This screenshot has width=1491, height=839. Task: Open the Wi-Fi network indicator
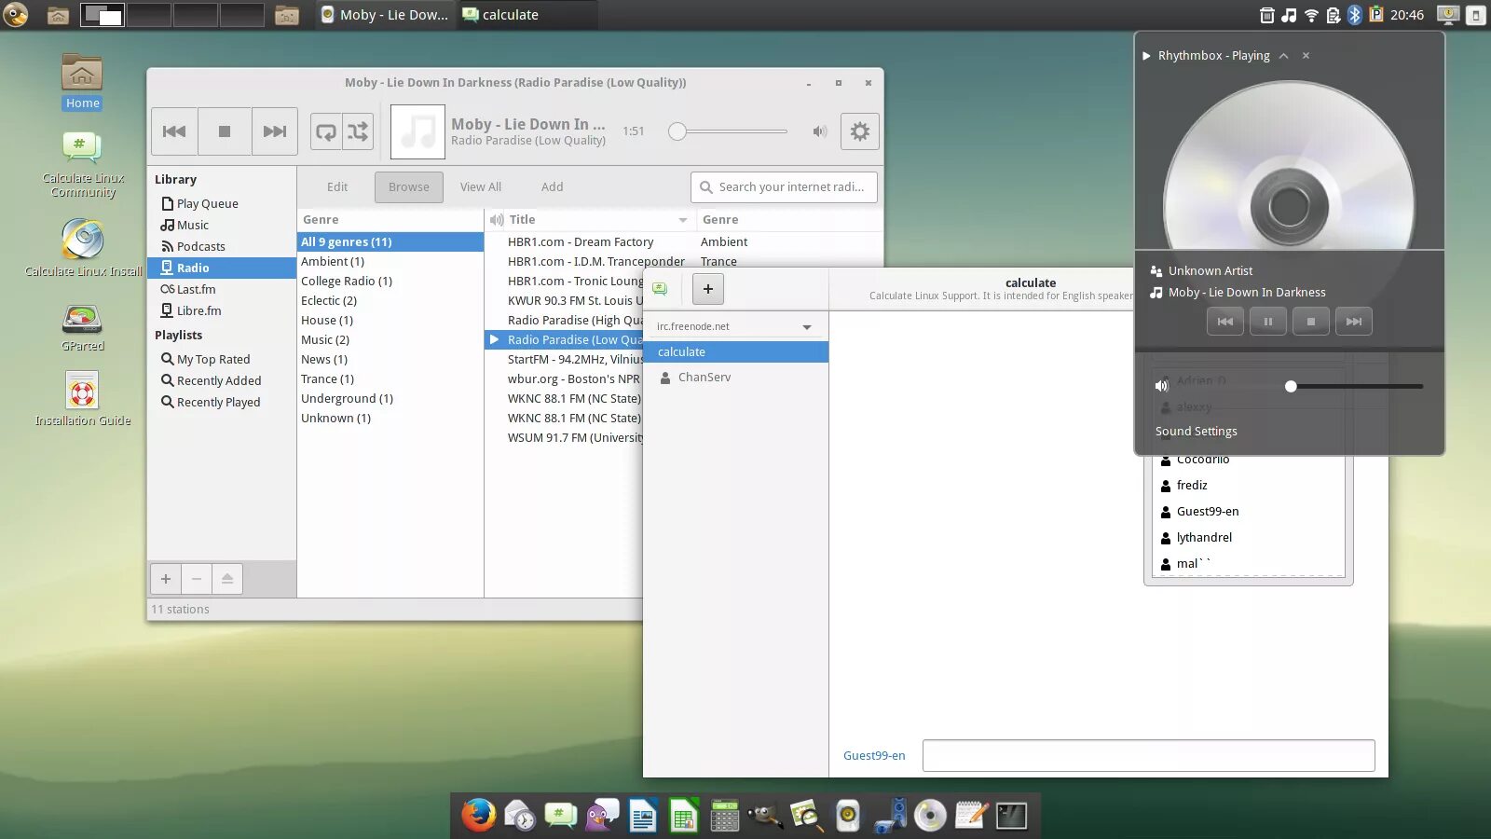tap(1311, 15)
